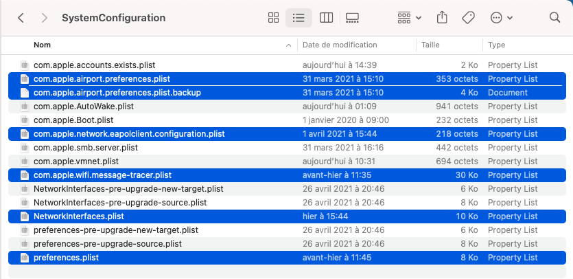Sort files by Taille column header
This screenshot has height=279, width=573.
tap(430, 45)
